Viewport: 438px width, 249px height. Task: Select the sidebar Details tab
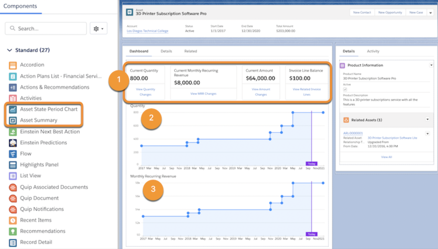349,51
